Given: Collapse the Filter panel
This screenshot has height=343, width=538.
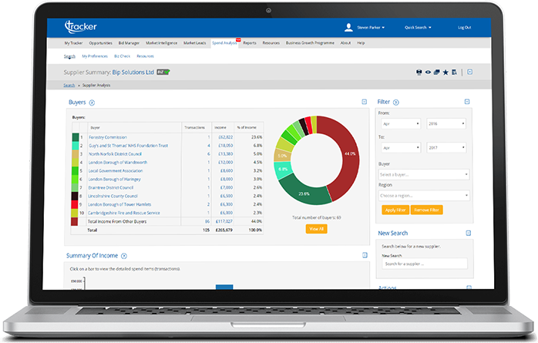Looking at the screenshot, I should [467, 102].
